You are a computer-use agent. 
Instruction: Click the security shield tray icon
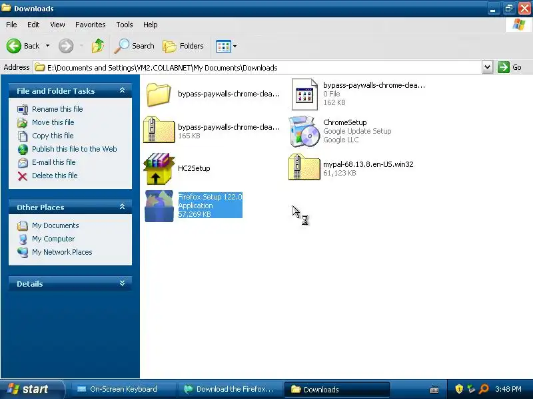[x=459, y=389]
